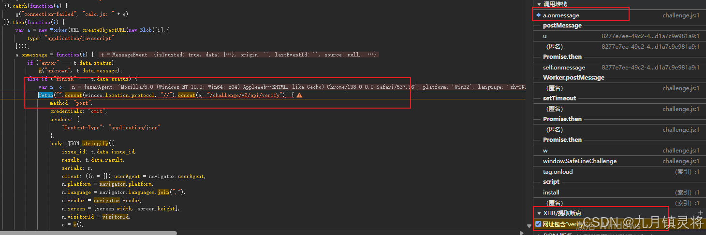Click the right arrow of horizontal scrollbar
Image resolution: width=706 pixels, height=235 pixels.
coord(522,232)
